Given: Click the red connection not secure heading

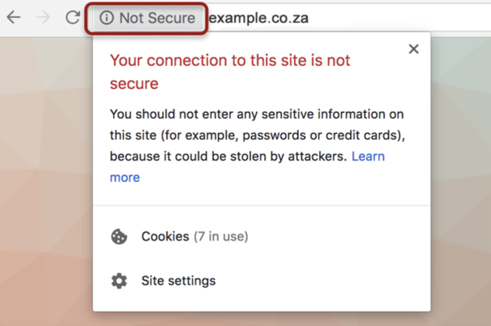Looking at the screenshot, I should click(230, 72).
